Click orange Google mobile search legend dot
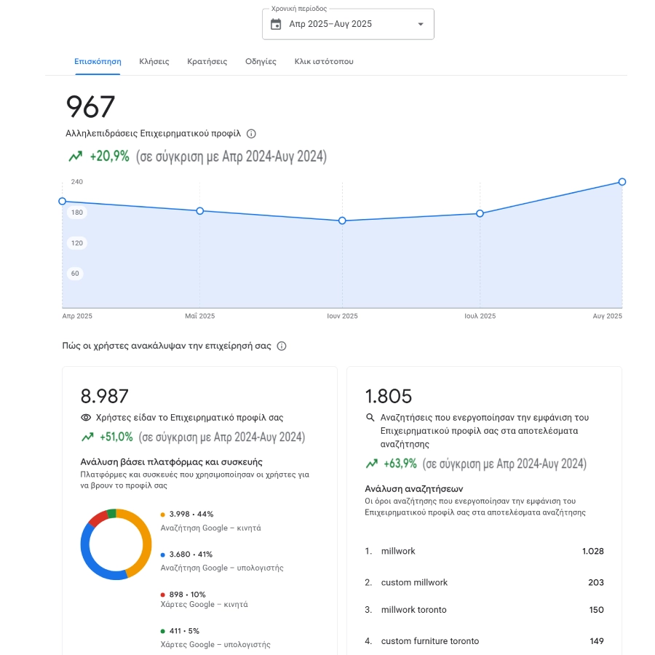 tap(163, 515)
